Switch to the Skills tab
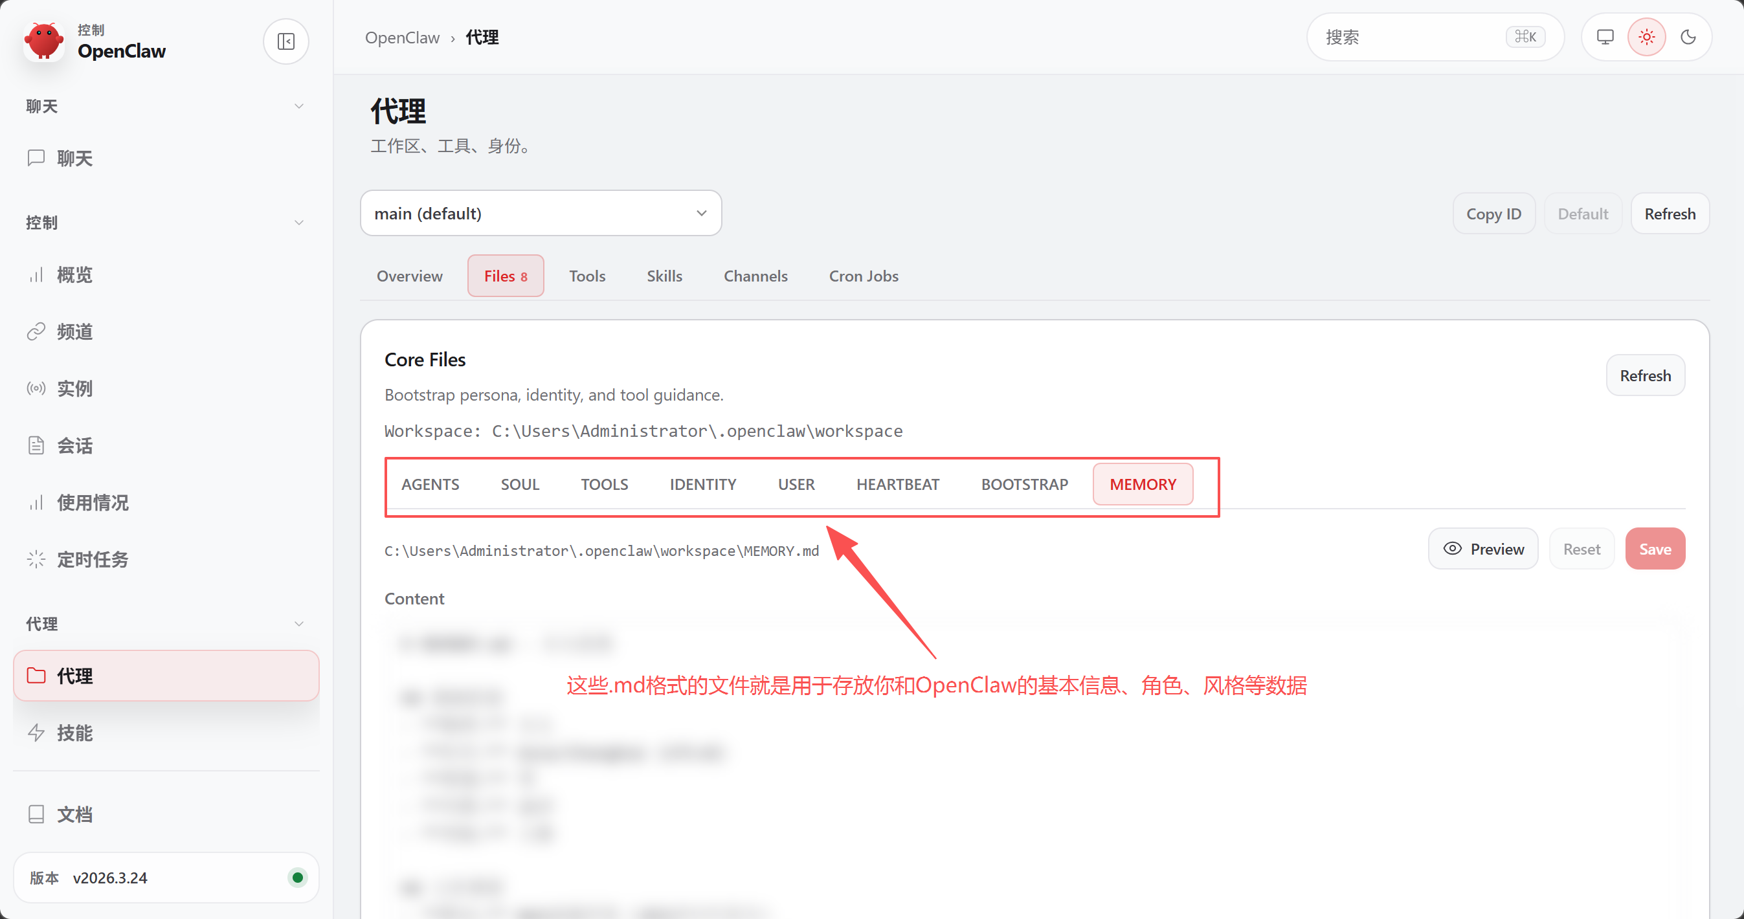Screen dimensions: 1744x919 664,276
